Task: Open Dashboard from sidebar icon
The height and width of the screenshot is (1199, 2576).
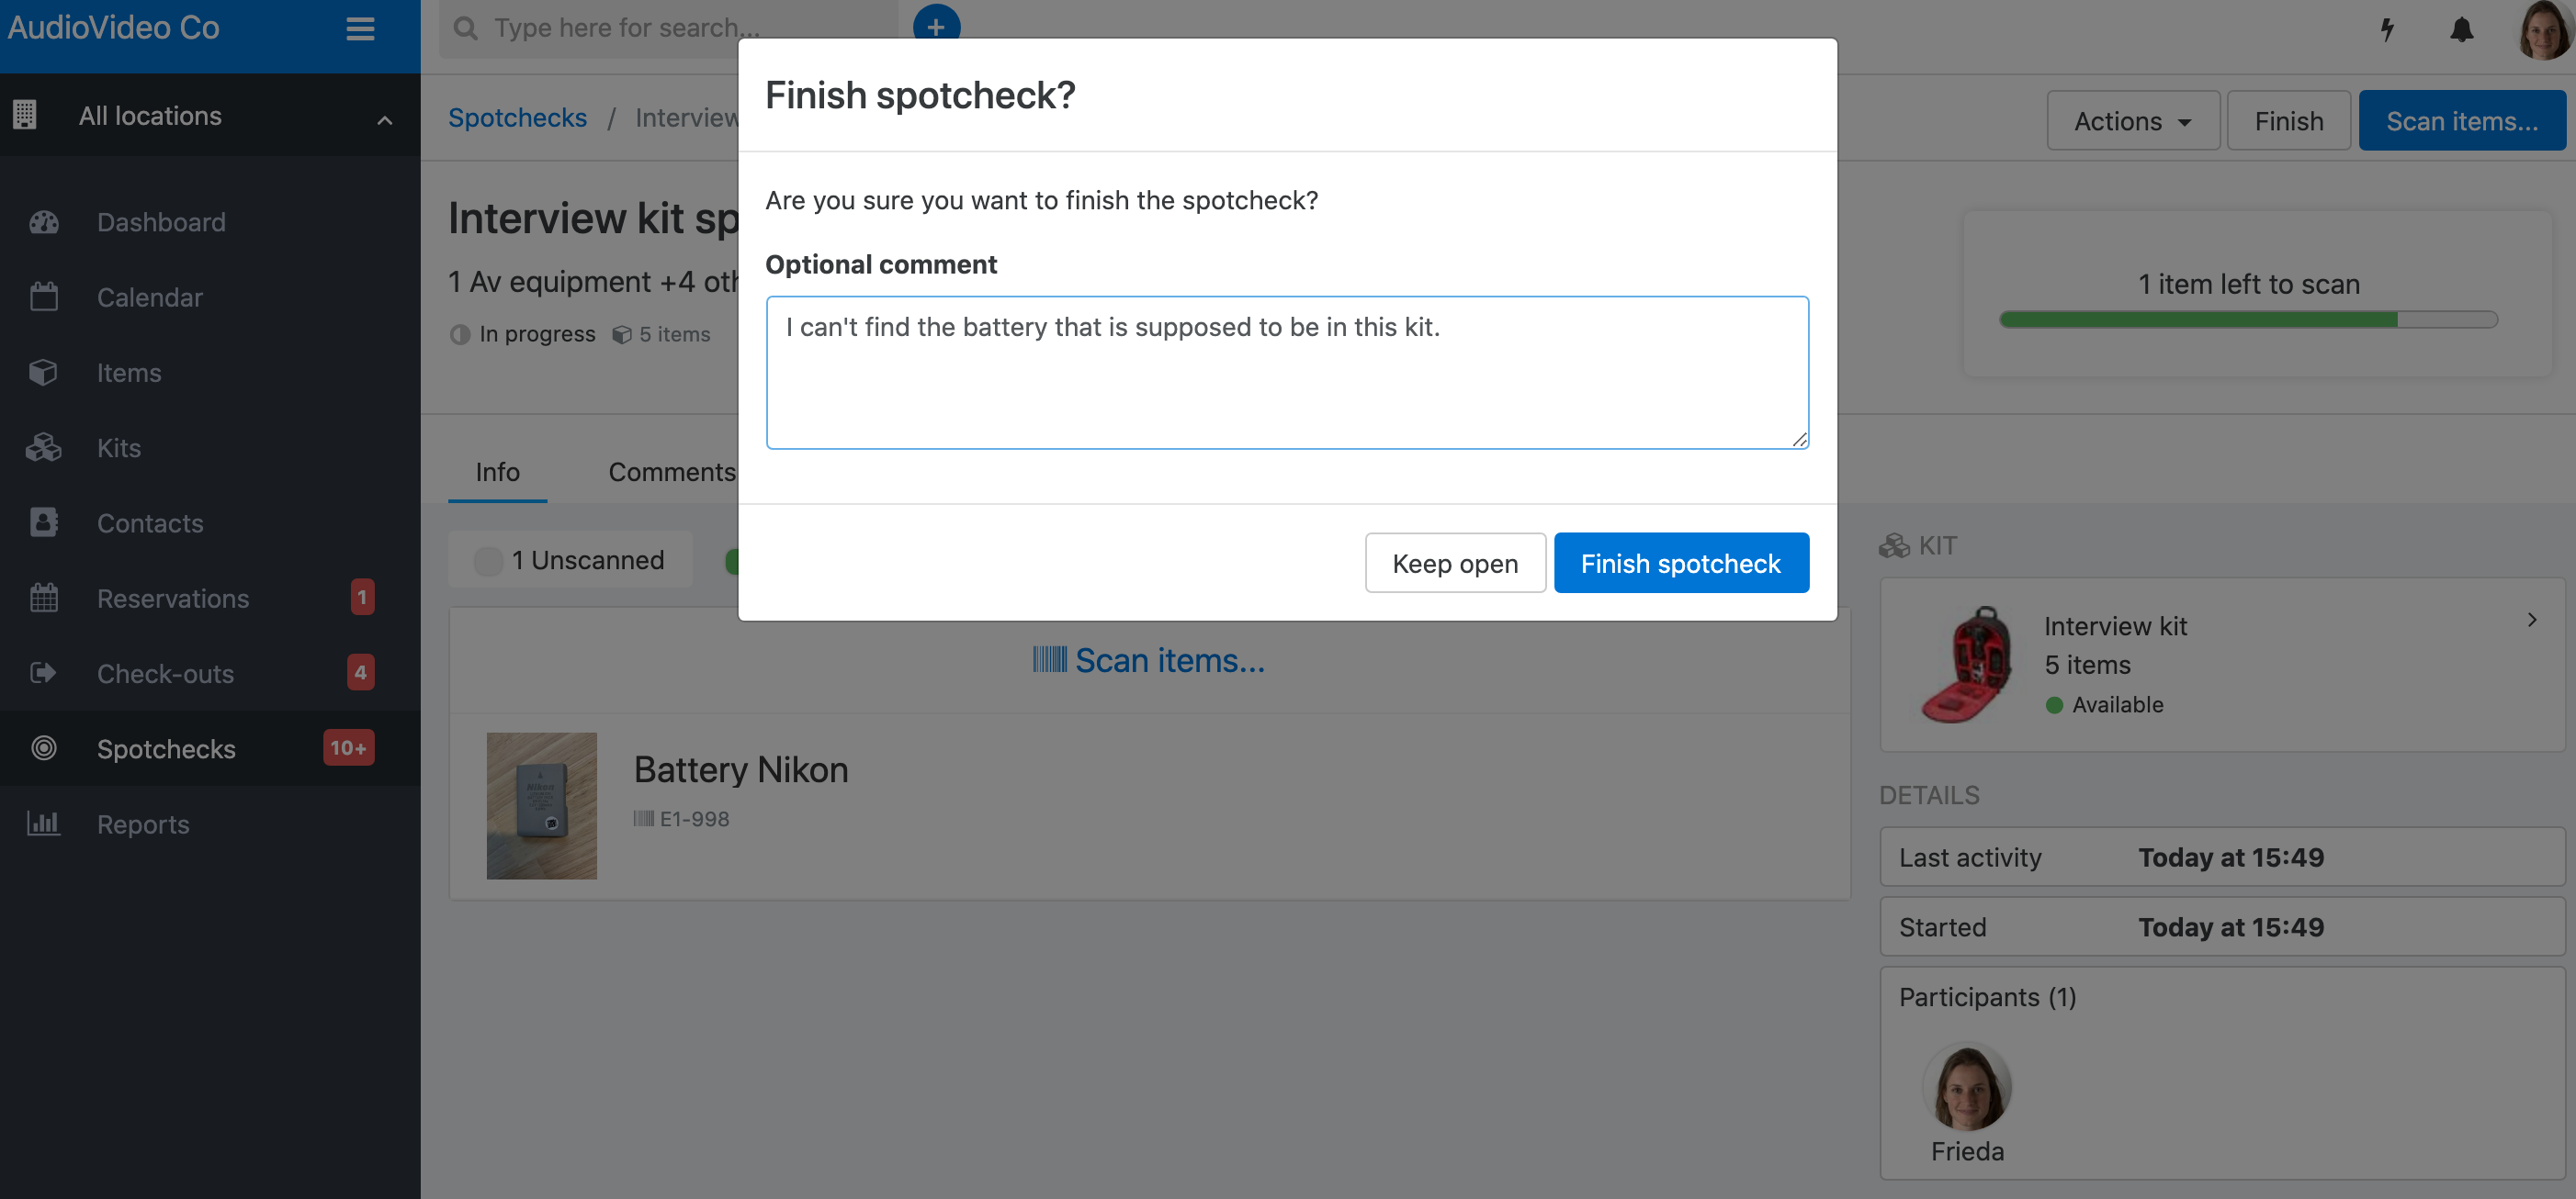Action: 44,222
